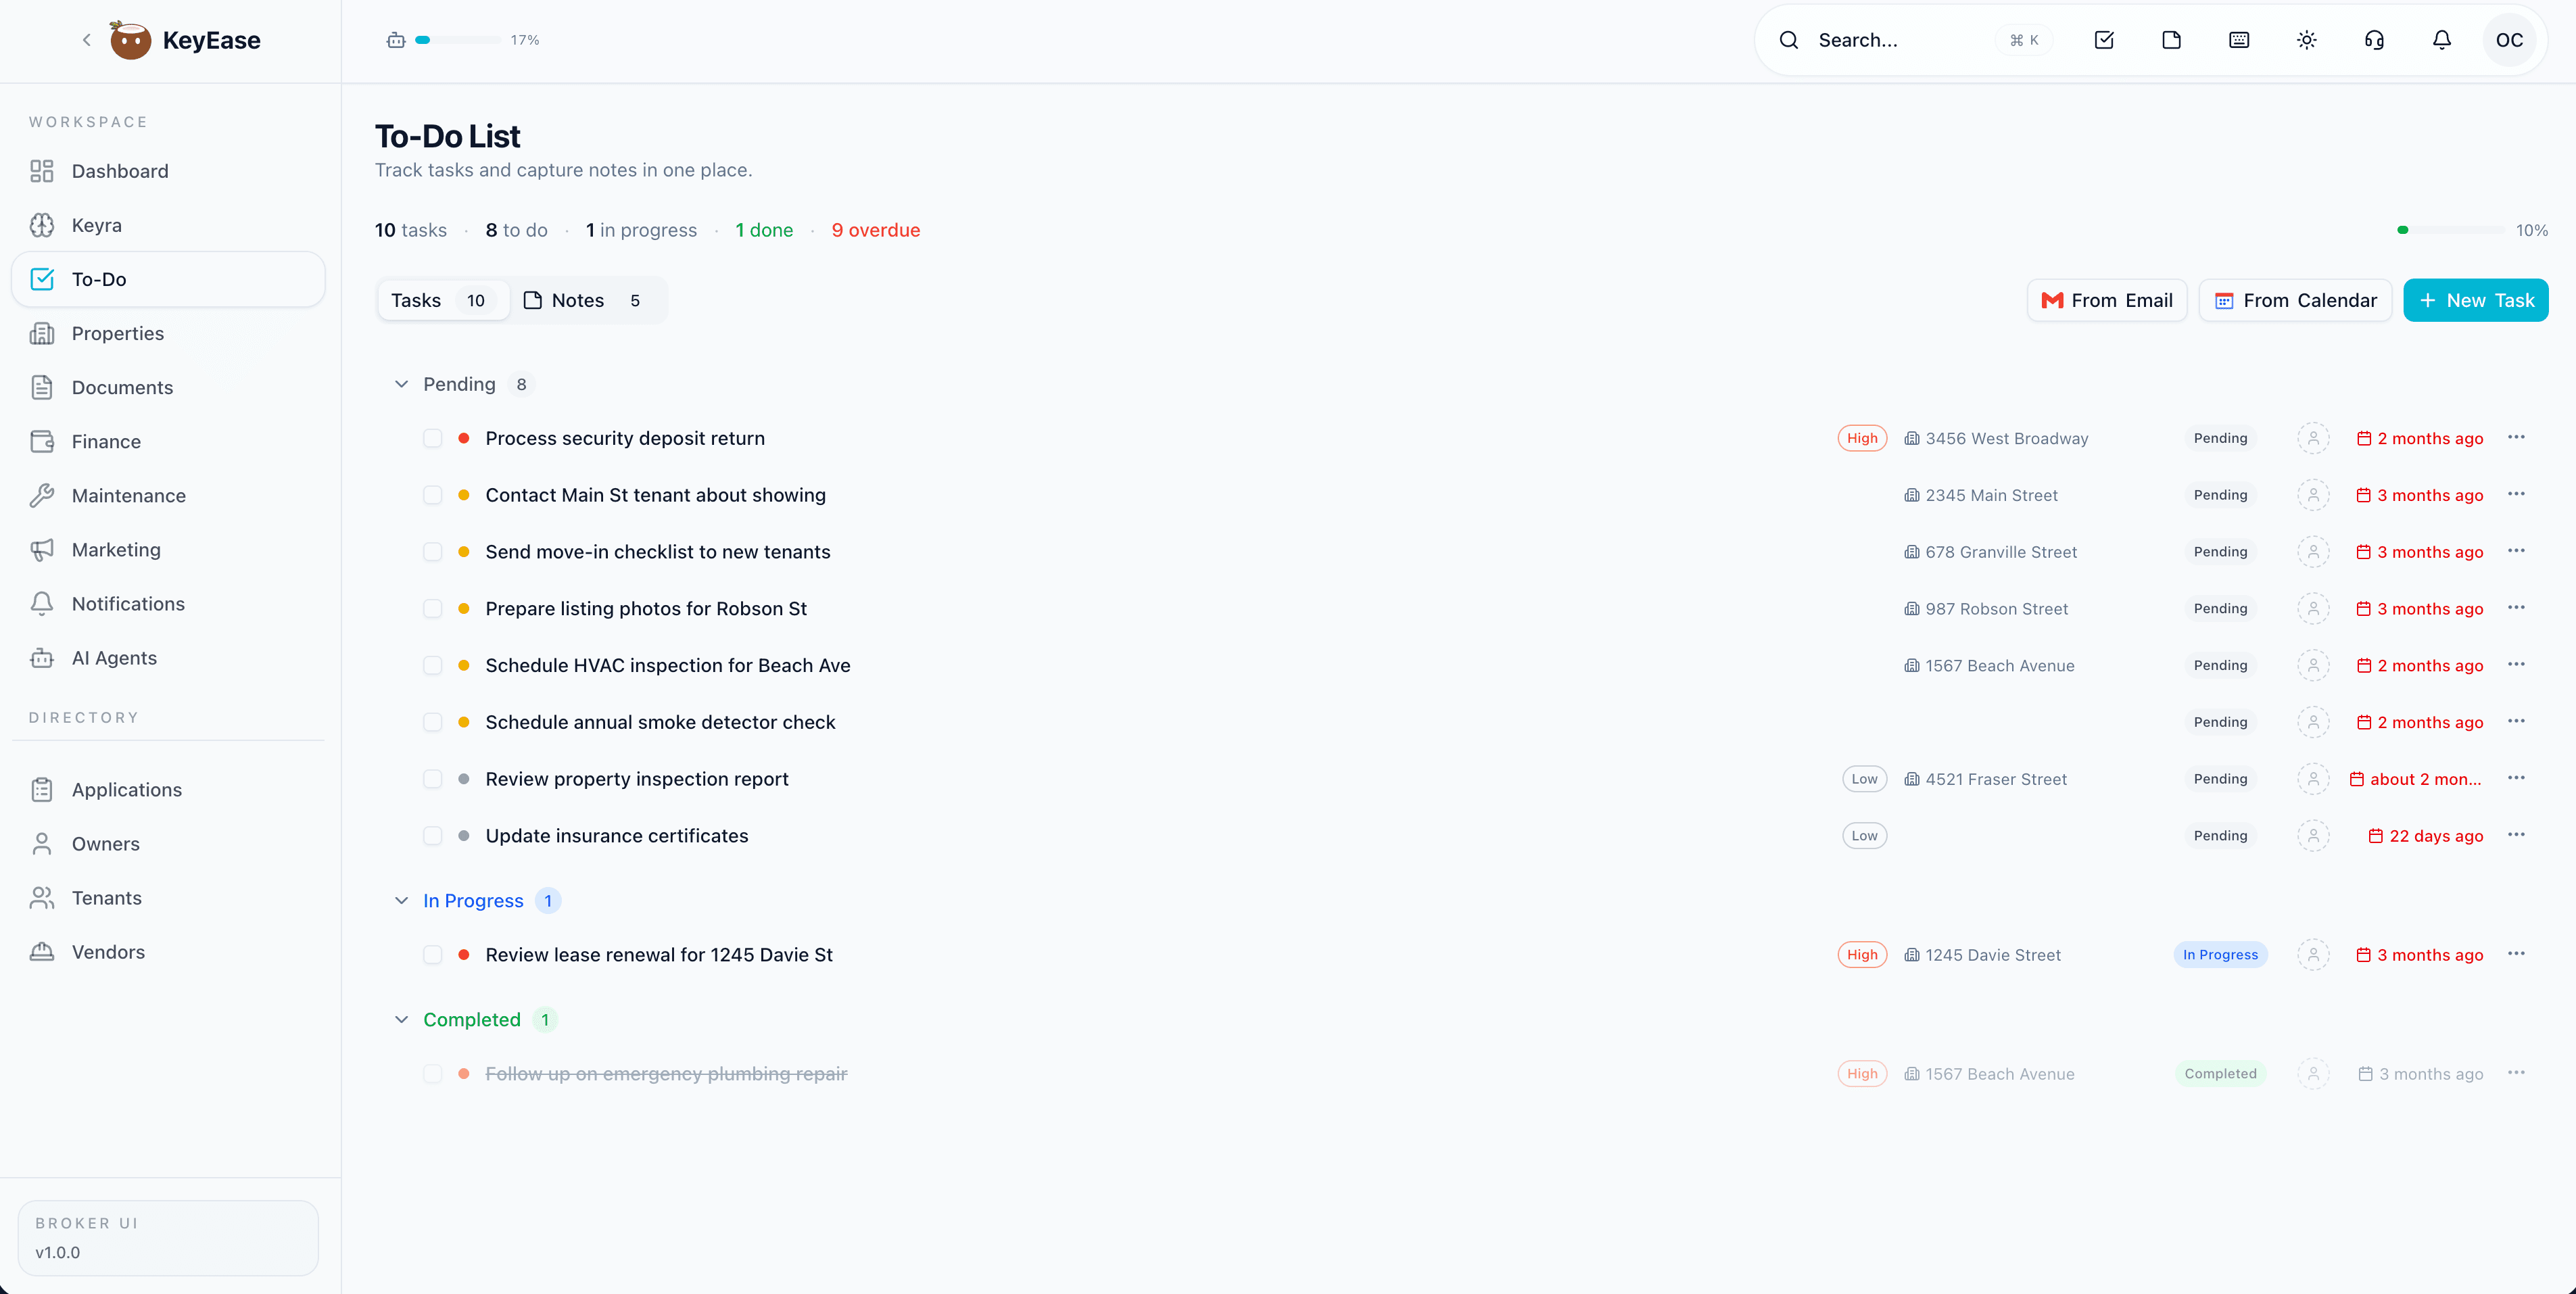Screen dimensions: 2576x1294
Task: Create a task with New Task button
Action: coord(2475,300)
